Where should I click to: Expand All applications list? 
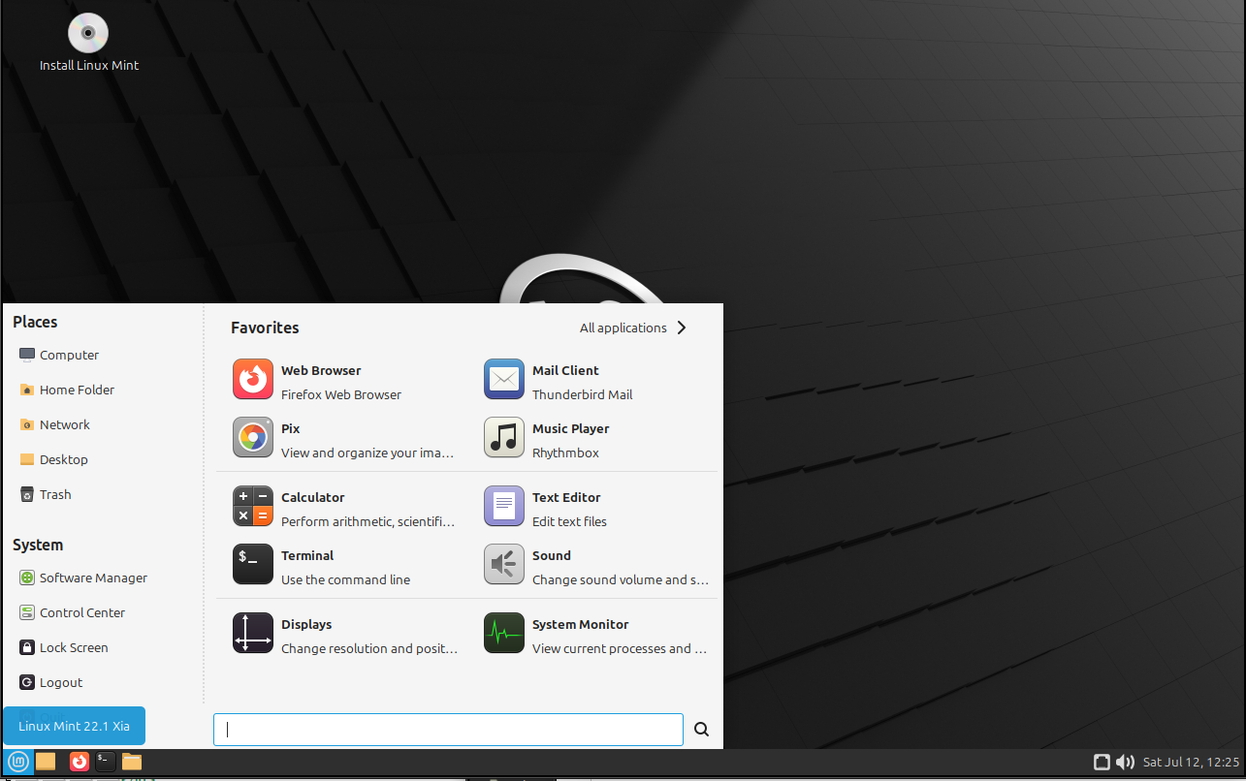(632, 328)
